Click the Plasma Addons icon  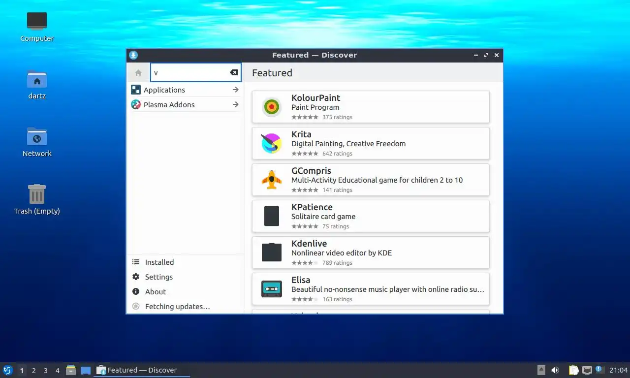(136, 104)
